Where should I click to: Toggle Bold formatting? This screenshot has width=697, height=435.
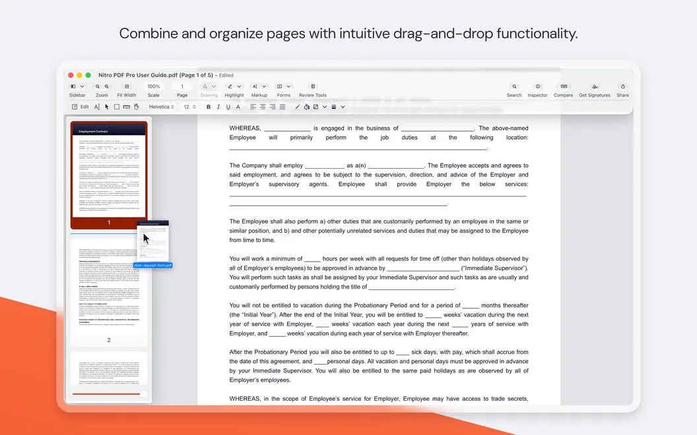point(209,107)
